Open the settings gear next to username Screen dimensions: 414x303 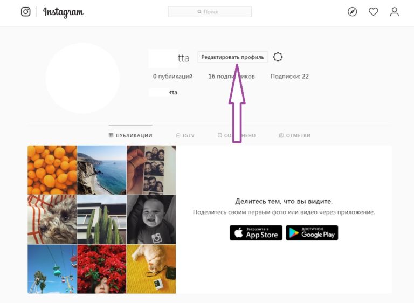tap(278, 57)
